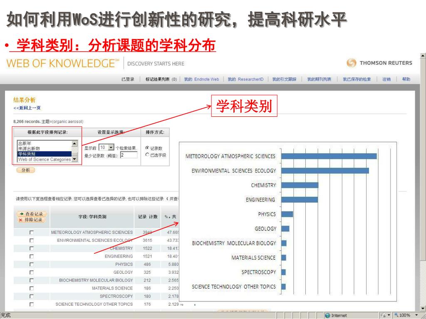Check the CHEMISTRY row checkbox
Image resolution: width=426 pixels, height=319 pixels.
[x=32, y=248]
